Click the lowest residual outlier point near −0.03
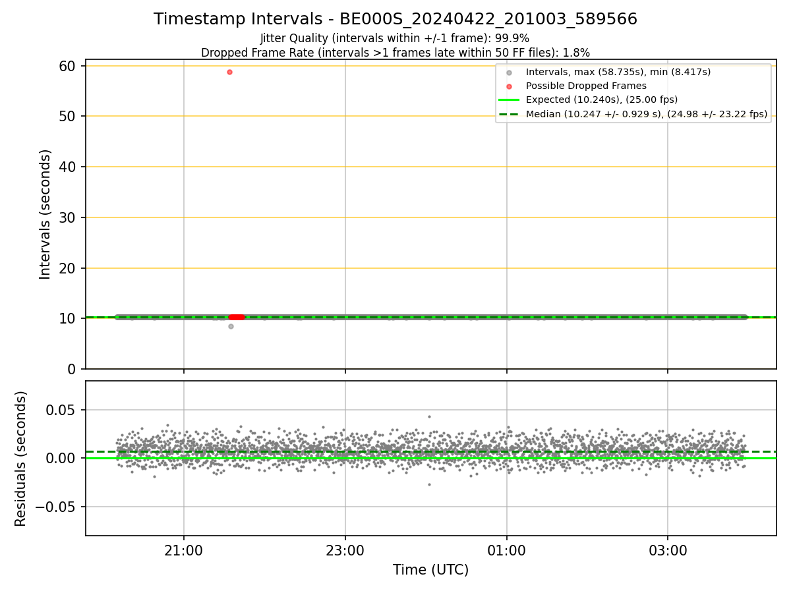 (x=429, y=484)
